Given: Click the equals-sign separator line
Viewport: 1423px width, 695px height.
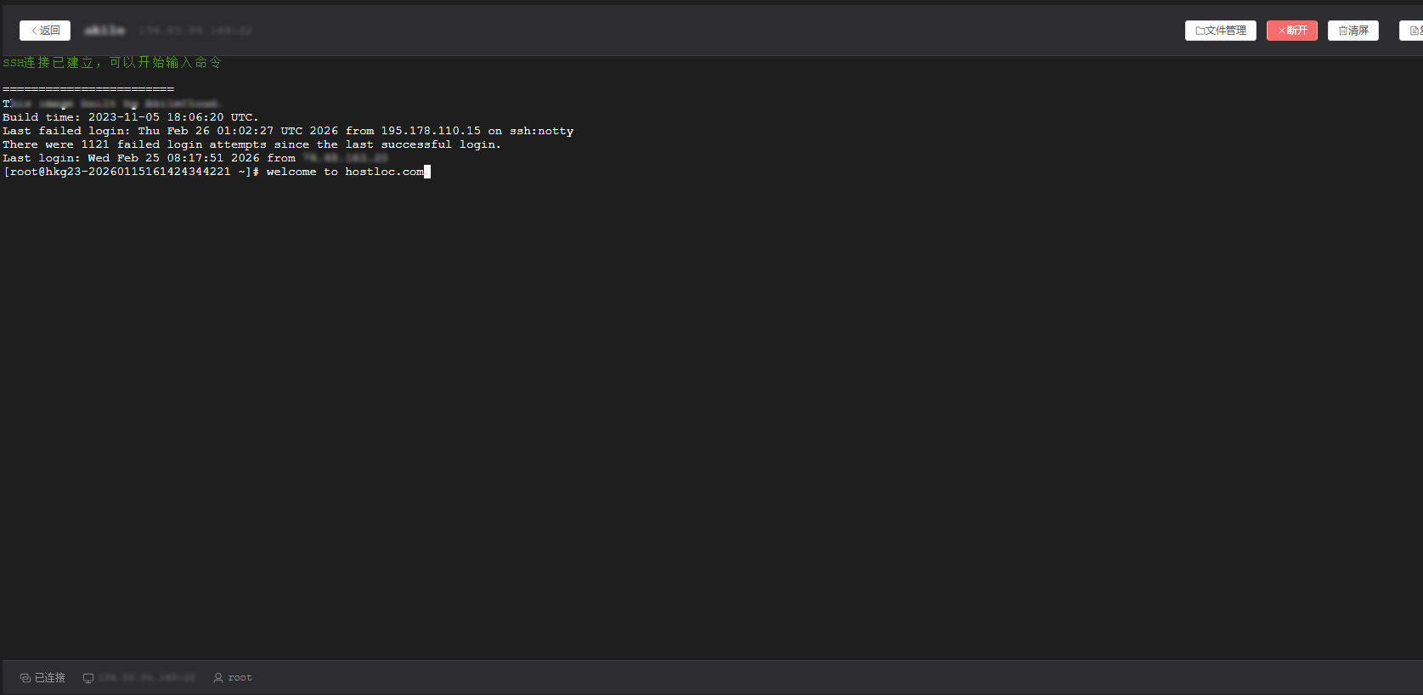Looking at the screenshot, I should click(88, 89).
